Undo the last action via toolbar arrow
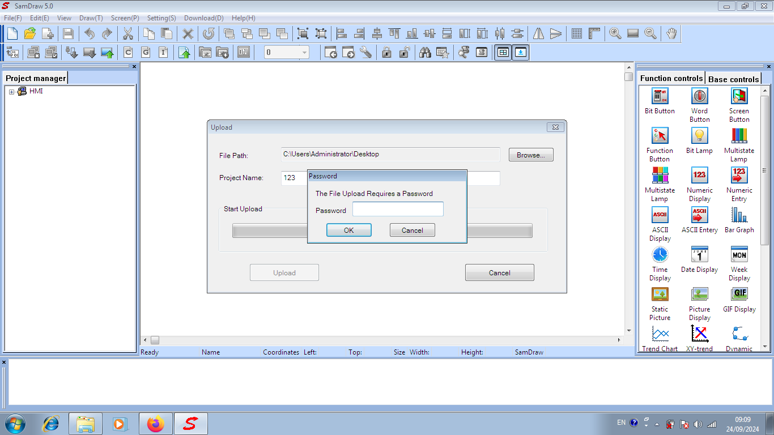The image size is (774, 435). click(x=90, y=33)
